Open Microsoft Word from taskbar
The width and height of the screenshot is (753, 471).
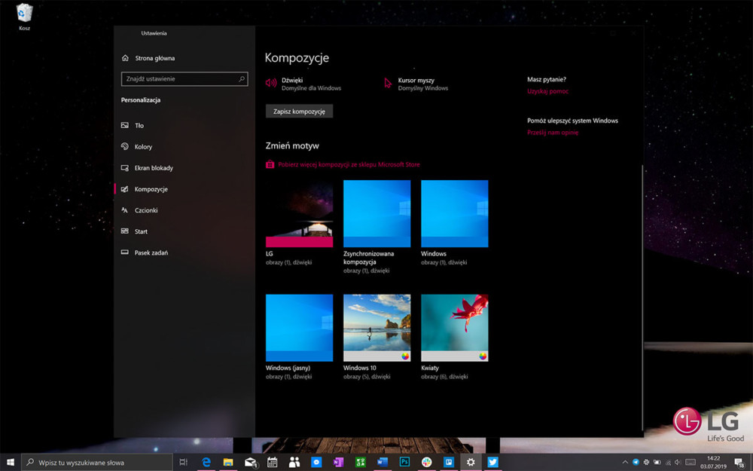point(383,463)
